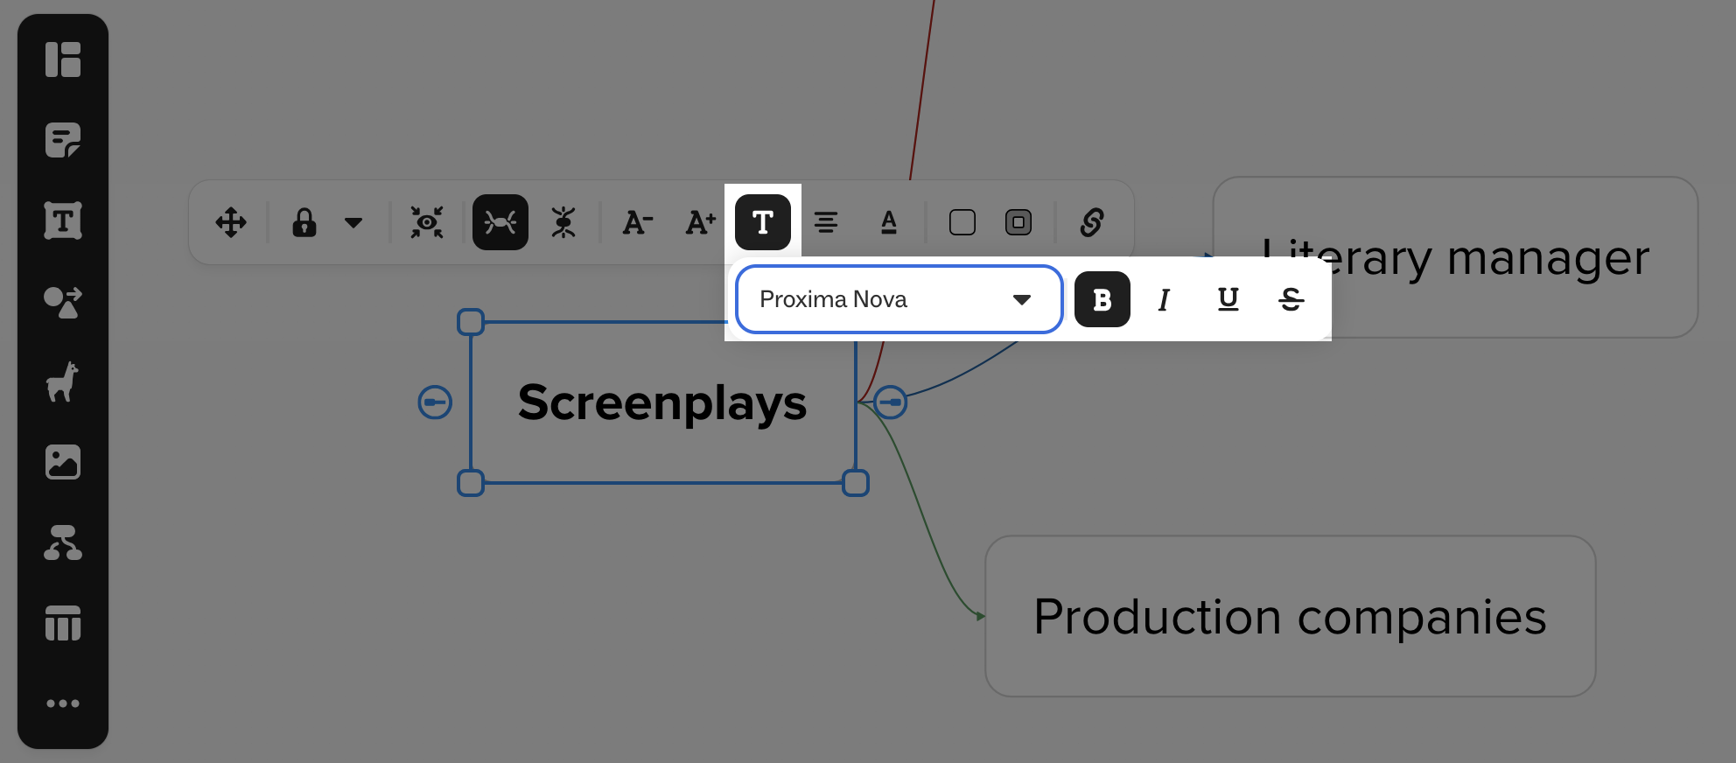Viewport: 1736px width, 763px height.
Task: Collapse branches right of Screenplays node
Action: 891,402
